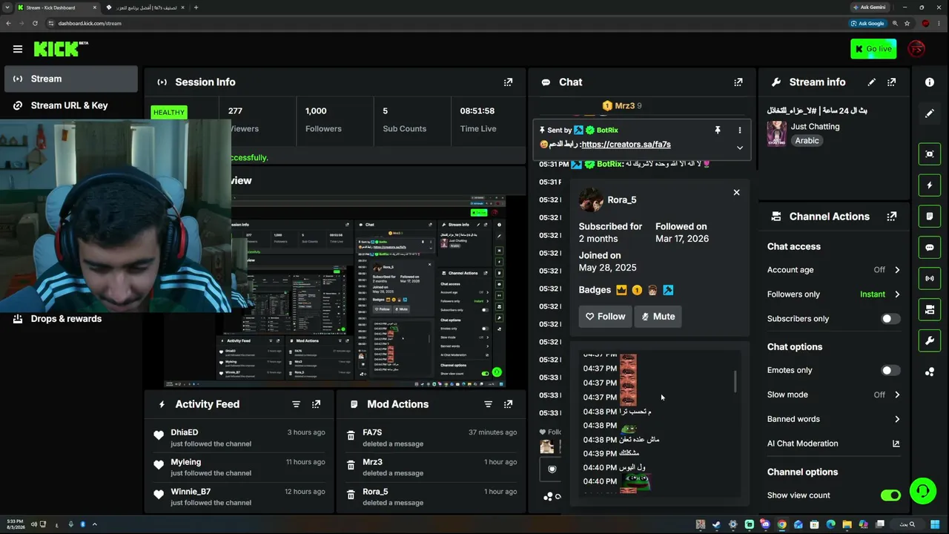Open the creators.sa/fa7s link
This screenshot has height=534, width=949.
626,145
